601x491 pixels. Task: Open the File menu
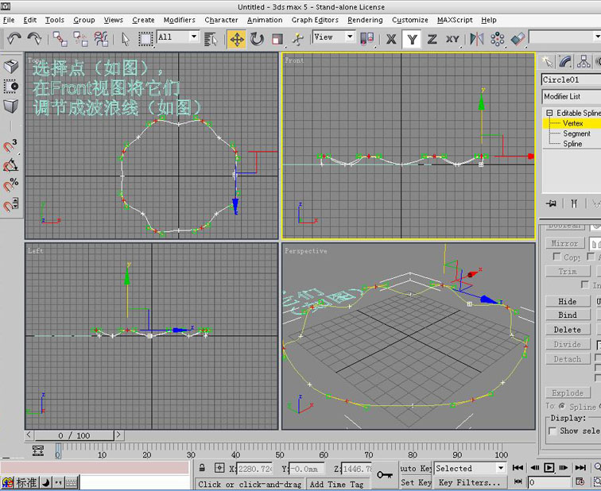pyautogui.click(x=9, y=20)
